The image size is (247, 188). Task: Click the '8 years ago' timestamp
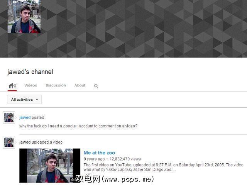pyautogui.click(x=94, y=159)
